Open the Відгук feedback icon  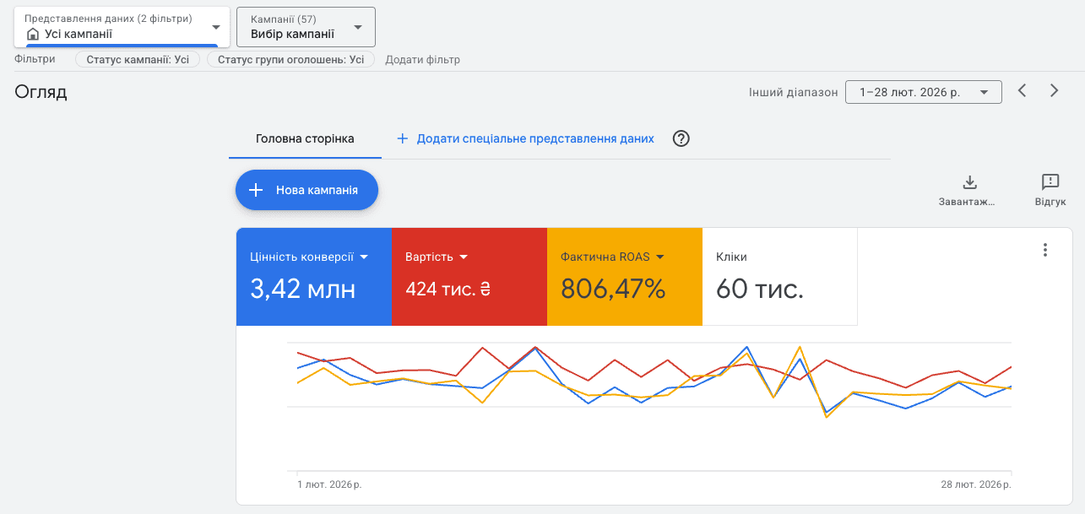pyautogui.click(x=1050, y=182)
